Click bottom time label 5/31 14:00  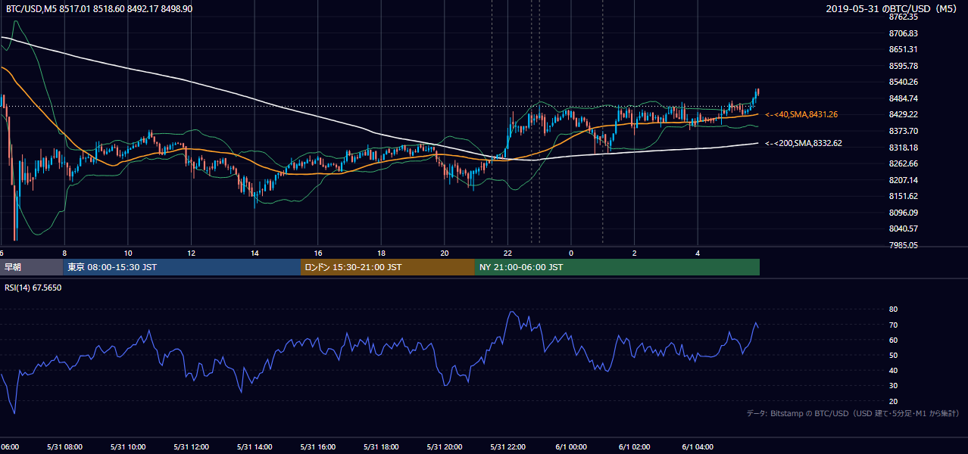(x=254, y=447)
